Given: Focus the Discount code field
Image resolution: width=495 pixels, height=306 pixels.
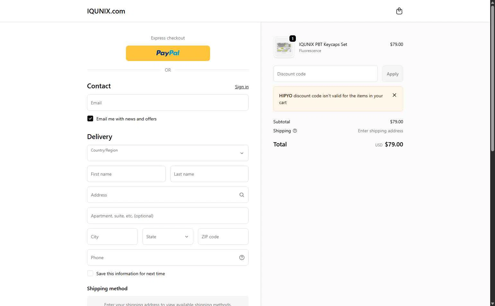Looking at the screenshot, I should (x=325, y=74).
